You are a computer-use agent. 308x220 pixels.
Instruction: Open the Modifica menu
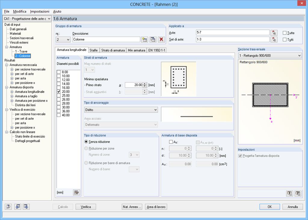20,11
